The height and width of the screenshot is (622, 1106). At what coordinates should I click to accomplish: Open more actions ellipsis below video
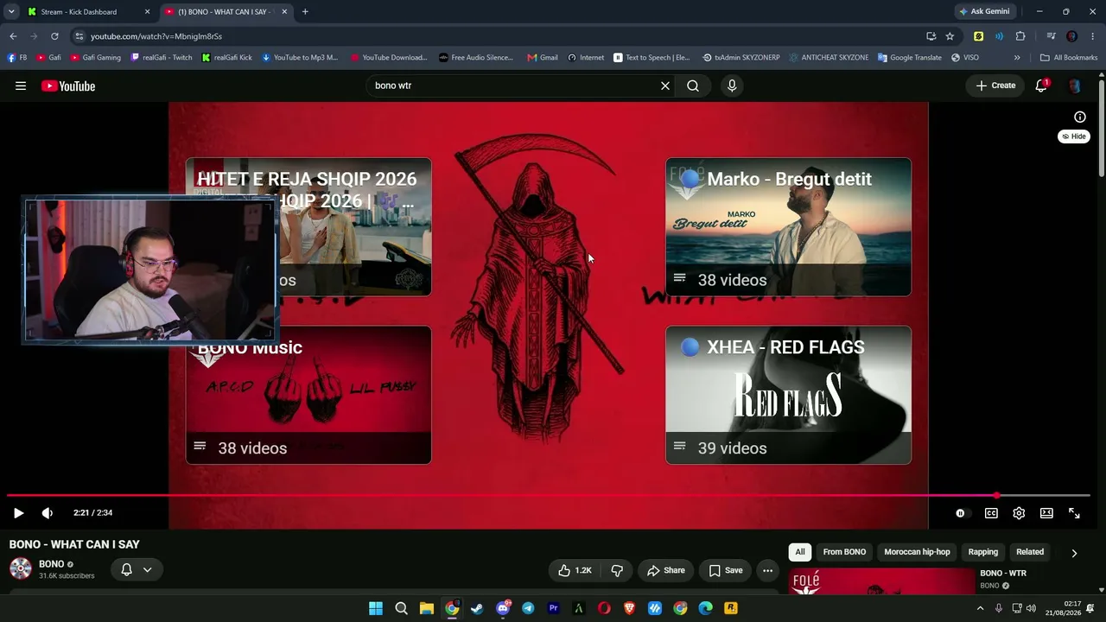[767, 570]
